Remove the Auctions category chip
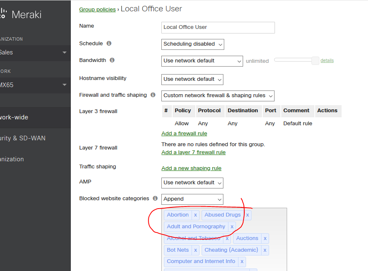This screenshot has width=368, height=271. point(264,238)
